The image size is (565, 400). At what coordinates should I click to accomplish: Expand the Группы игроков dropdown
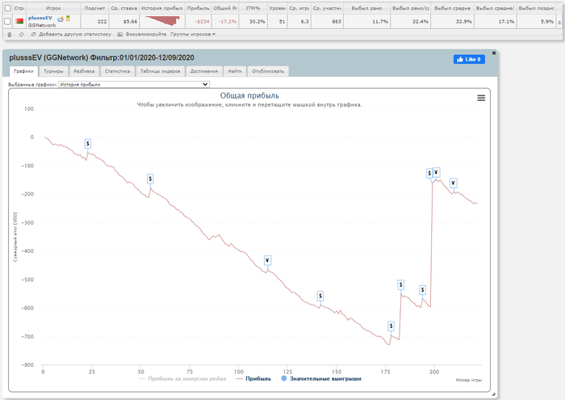pos(193,34)
